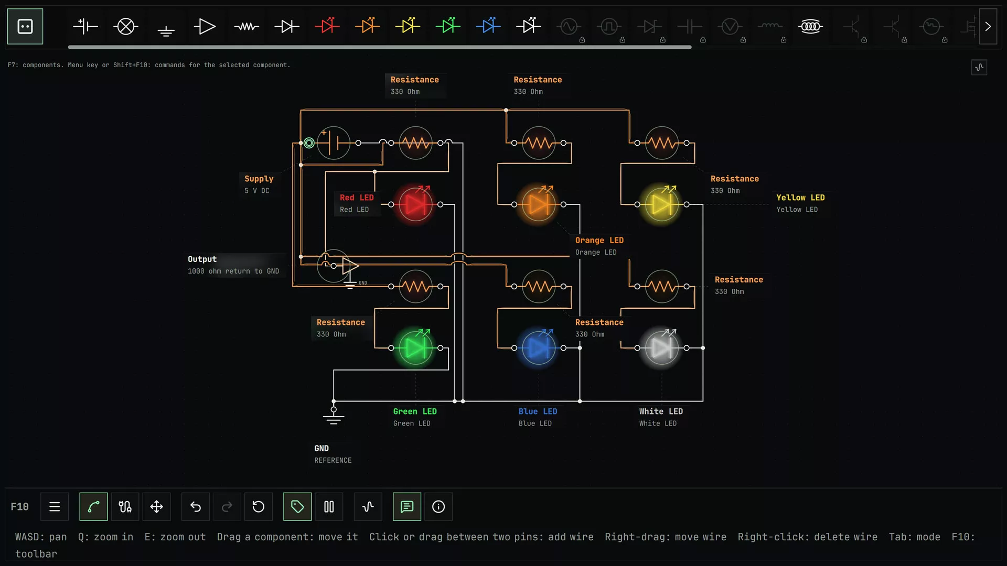Viewport: 1007px width, 566px height.
Task: Add an orange LED from the toolbar
Action: coord(368,26)
